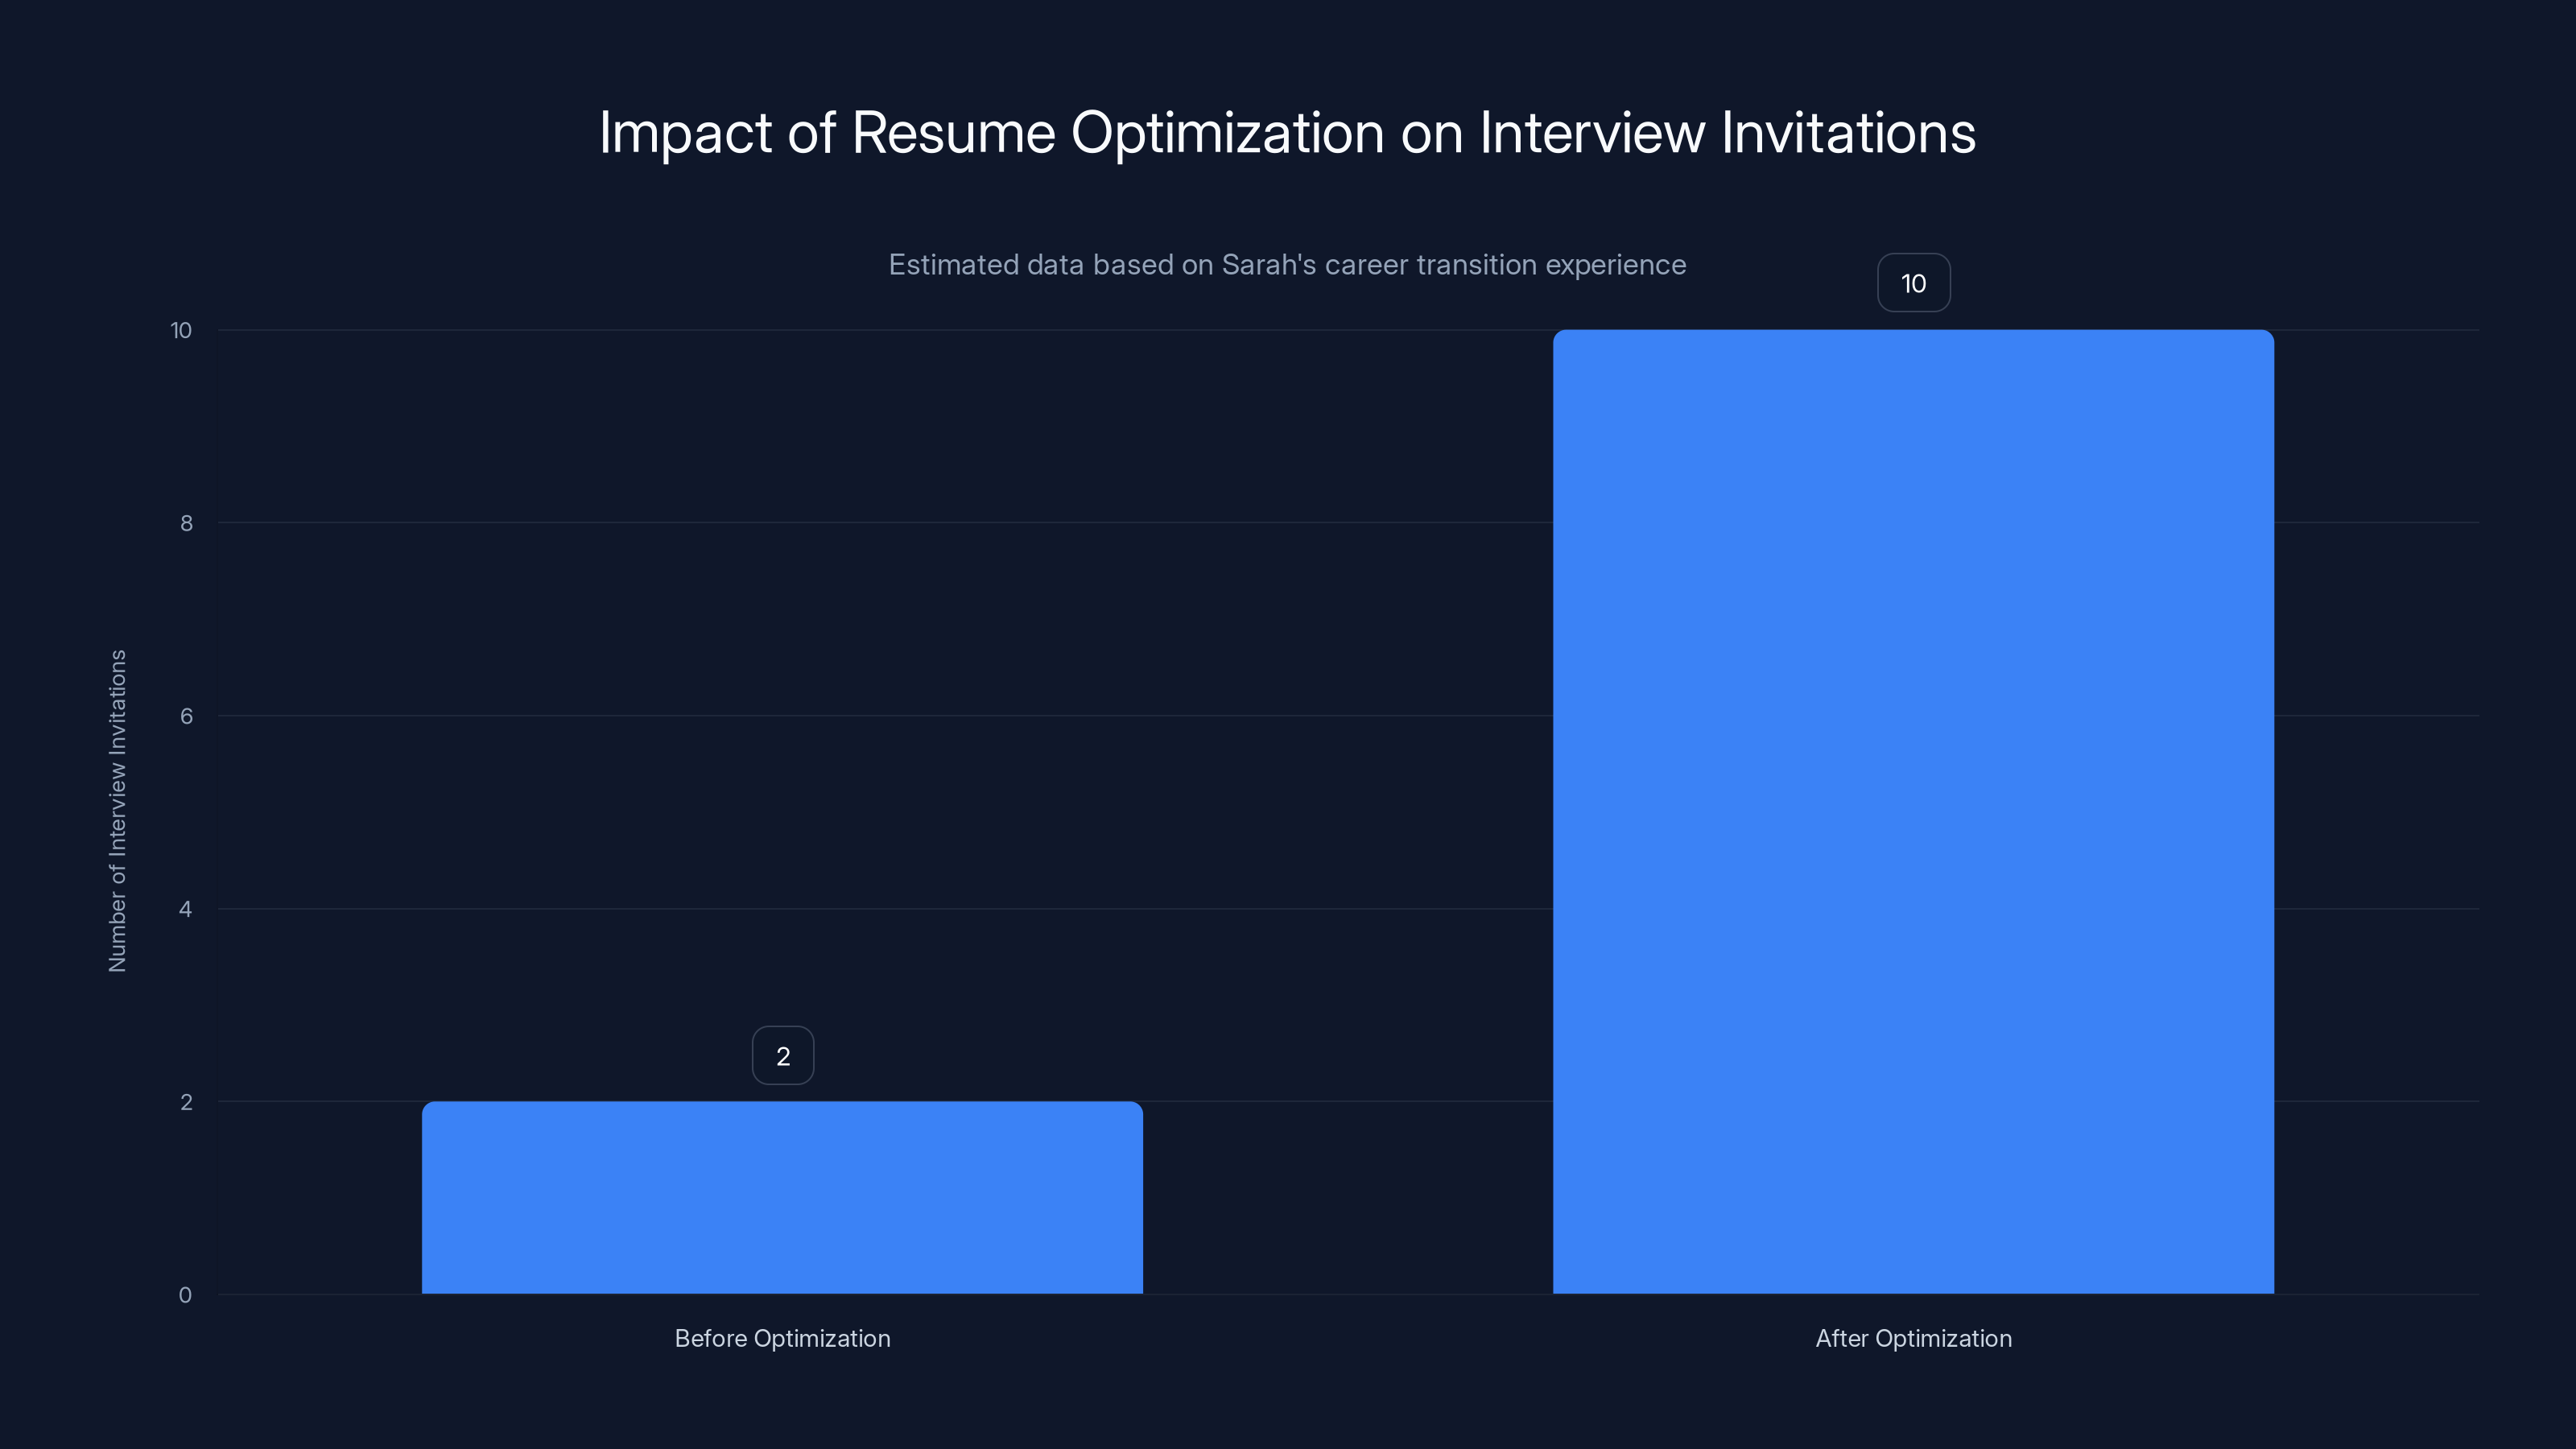Select the Before Optimization bar
Screen dimensions: 2576x1449
click(x=782, y=1198)
